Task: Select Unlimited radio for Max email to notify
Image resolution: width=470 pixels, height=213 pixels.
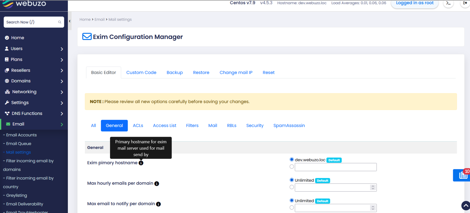Action: pos(292,200)
